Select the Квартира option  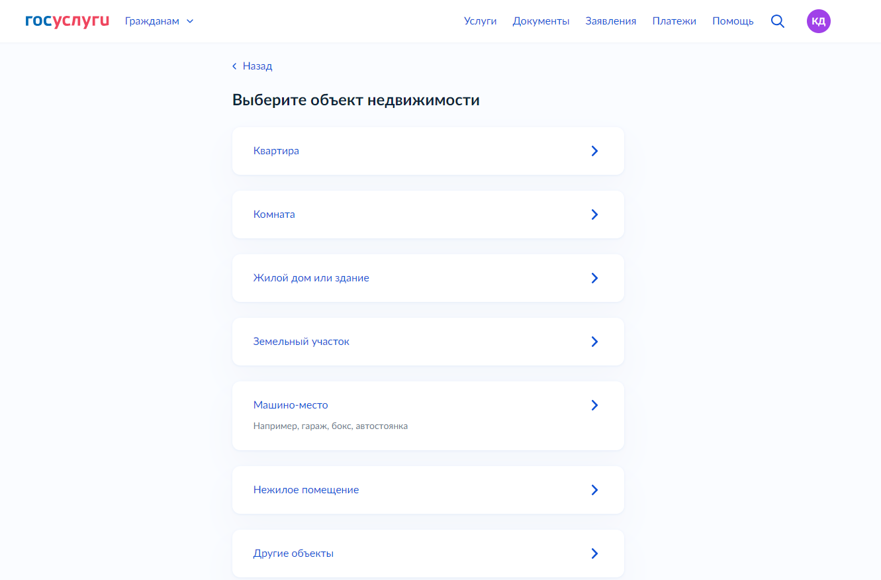point(276,151)
